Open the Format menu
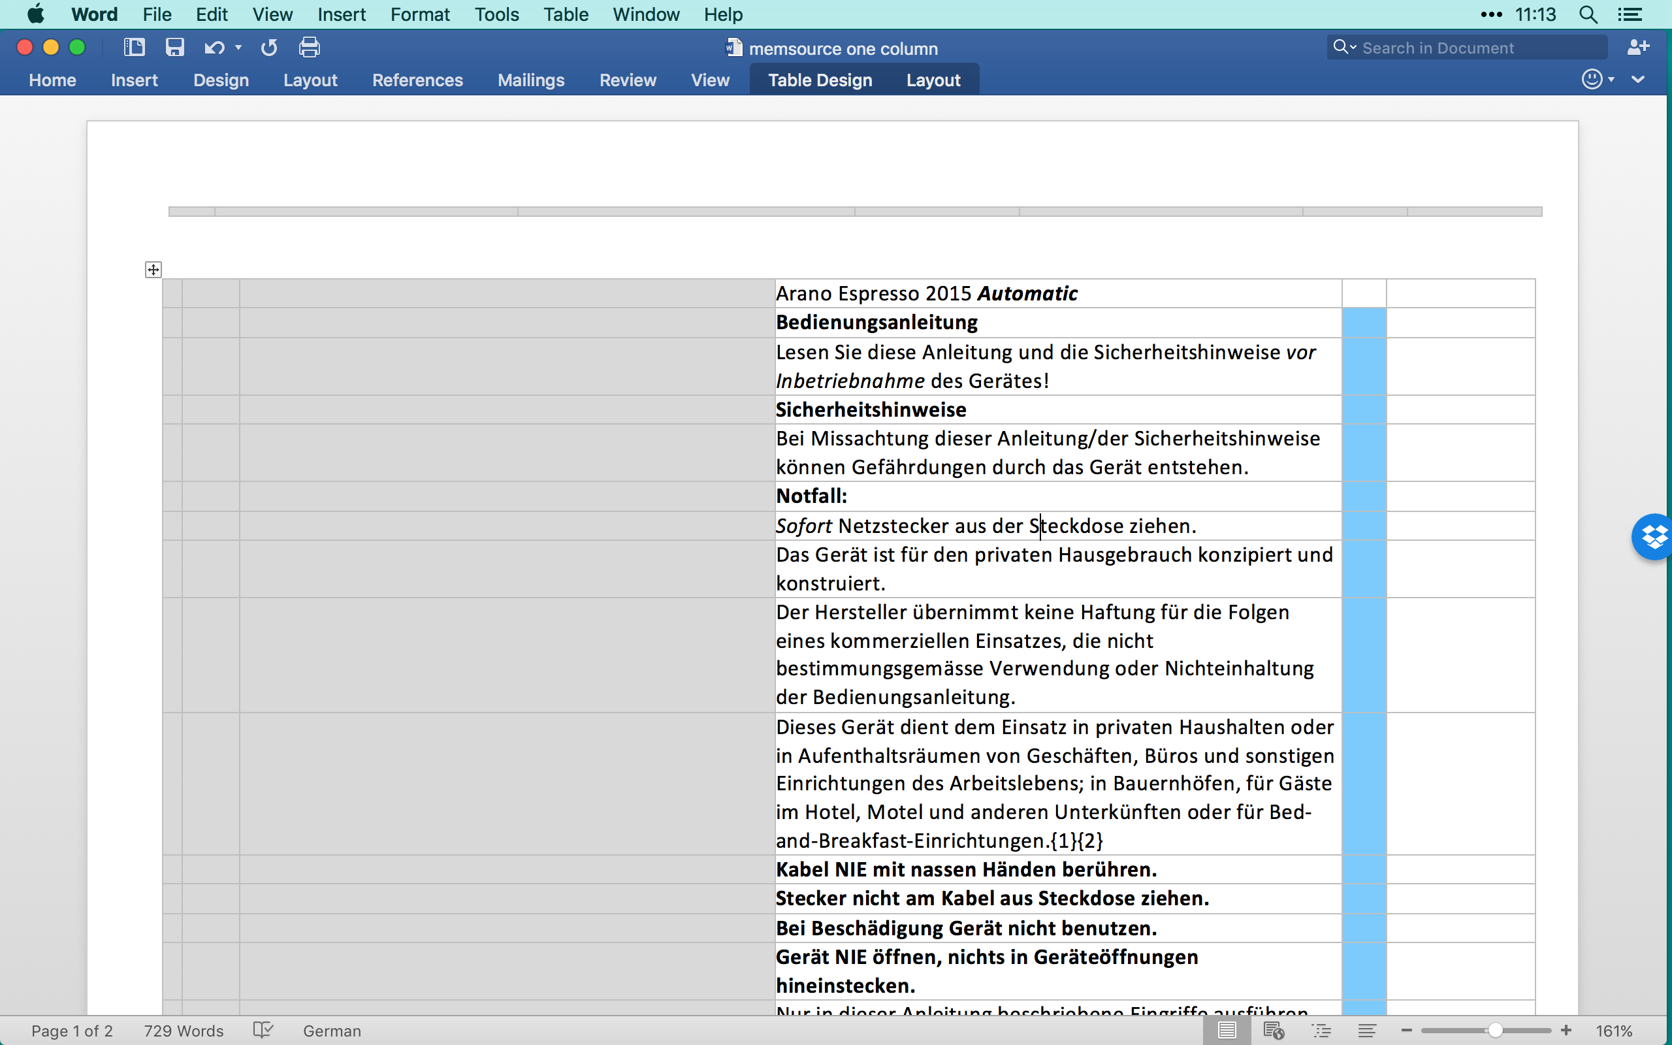The height and width of the screenshot is (1045, 1672). tap(419, 14)
